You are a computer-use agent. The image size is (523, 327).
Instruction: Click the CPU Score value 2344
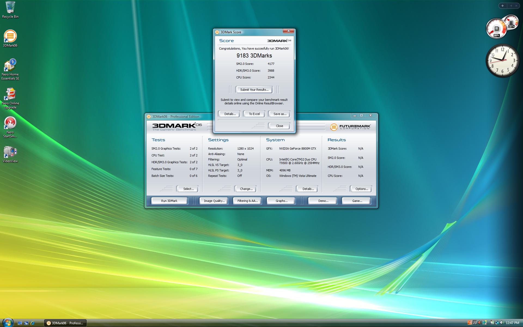(271, 77)
